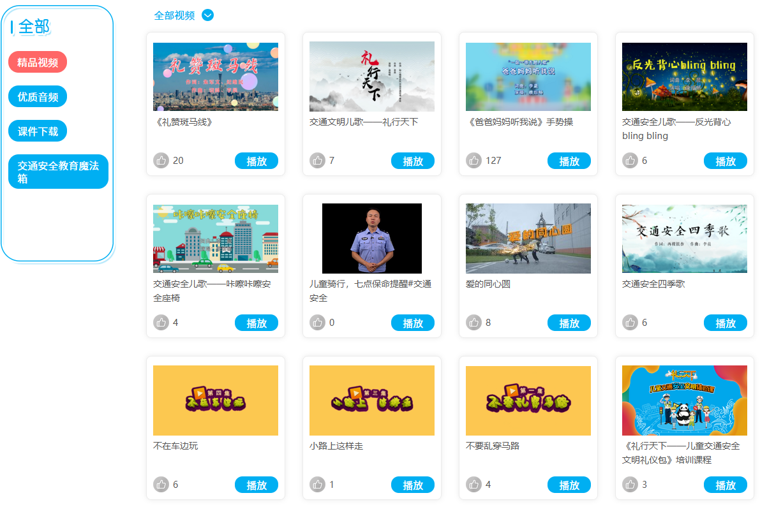Click thumbs-up on 《爸爸妈妈听我说》手势操
760x507 pixels.
pos(473,160)
